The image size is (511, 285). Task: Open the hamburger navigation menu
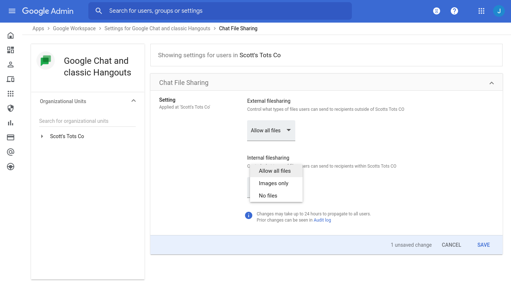[12, 11]
